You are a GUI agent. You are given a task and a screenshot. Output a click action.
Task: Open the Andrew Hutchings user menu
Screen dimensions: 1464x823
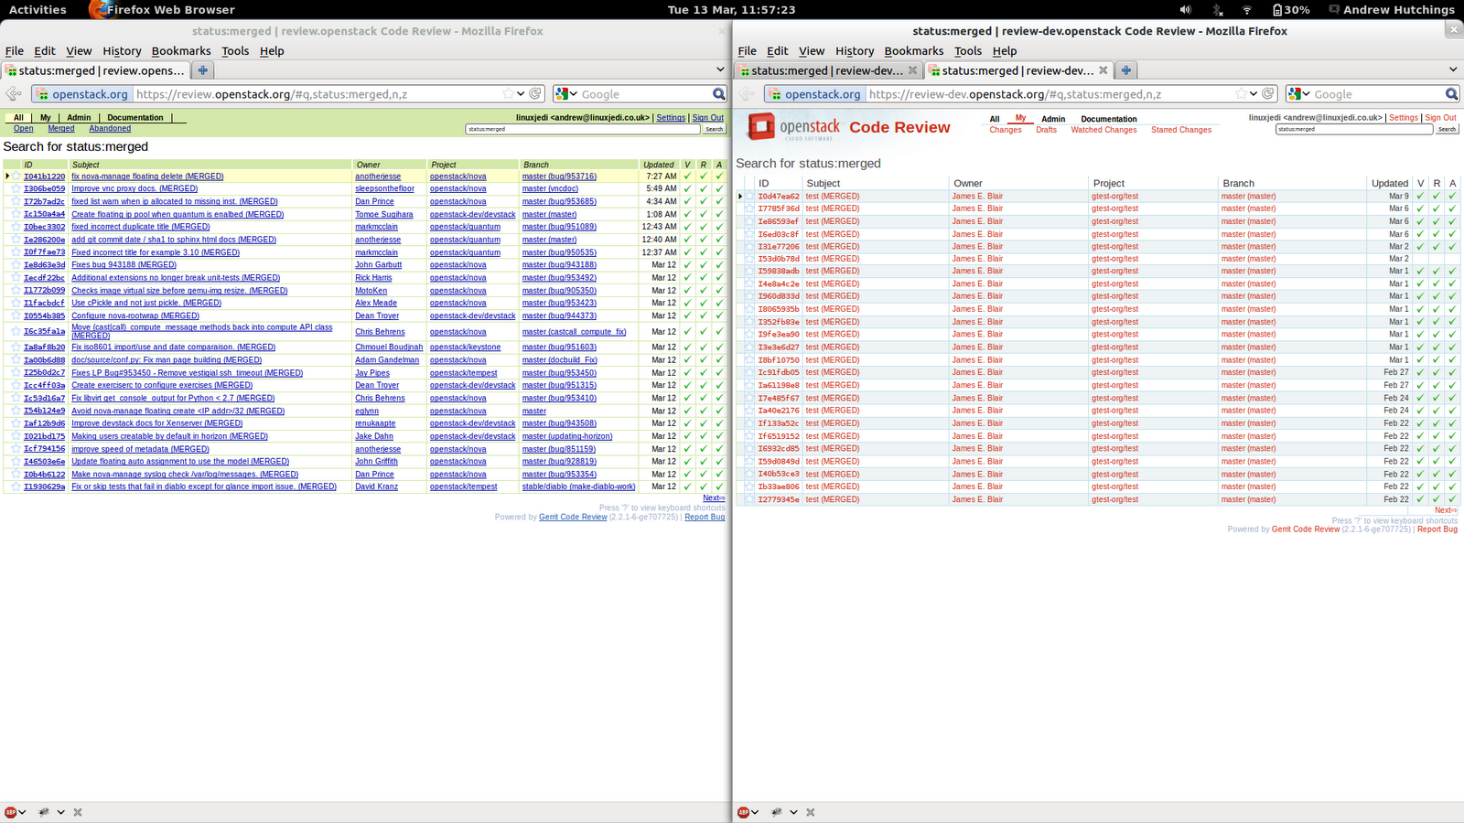(x=1392, y=10)
